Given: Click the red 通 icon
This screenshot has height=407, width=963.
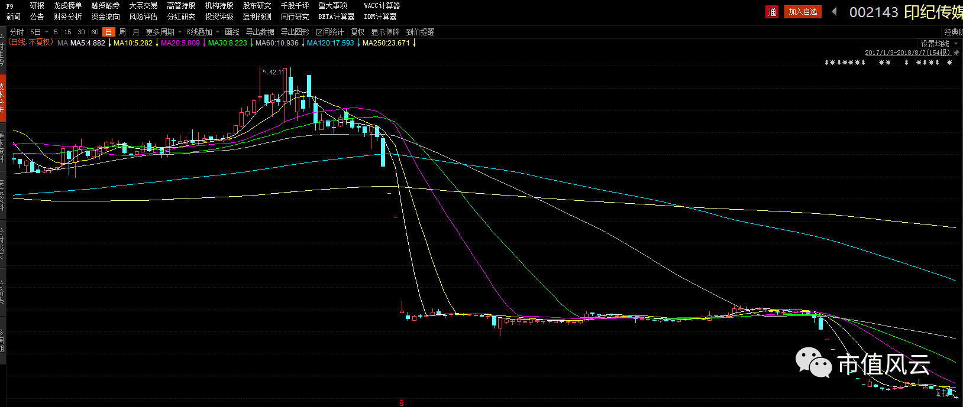Looking at the screenshot, I should click(772, 12).
